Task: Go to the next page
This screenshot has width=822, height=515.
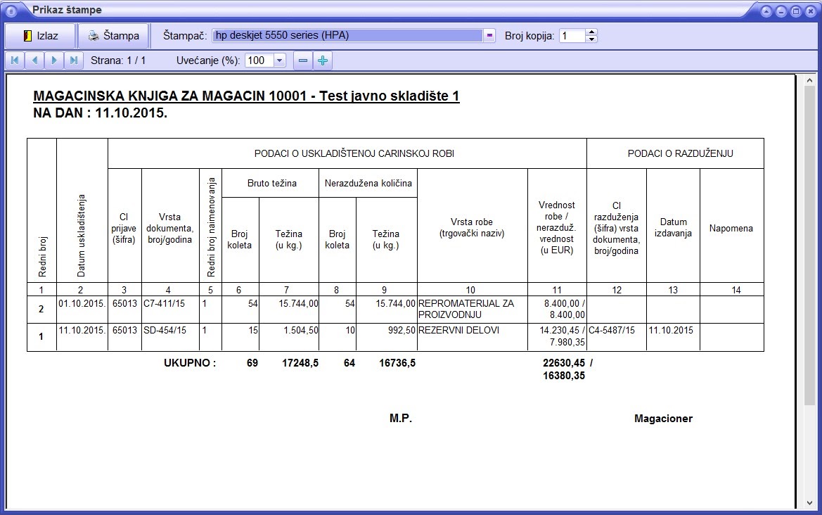Action: tap(54, 61)
